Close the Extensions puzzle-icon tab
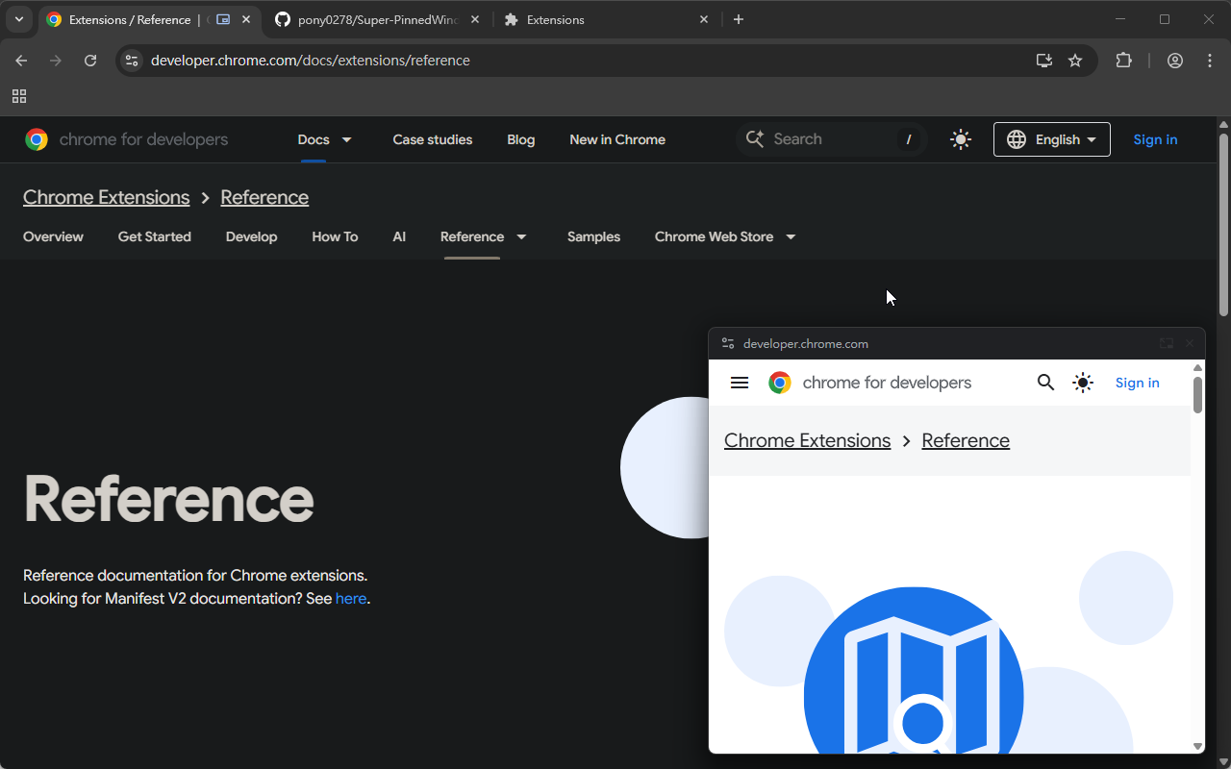This screenshot has width=1231, height=769. pyautogui.click(x=704, y=19)
